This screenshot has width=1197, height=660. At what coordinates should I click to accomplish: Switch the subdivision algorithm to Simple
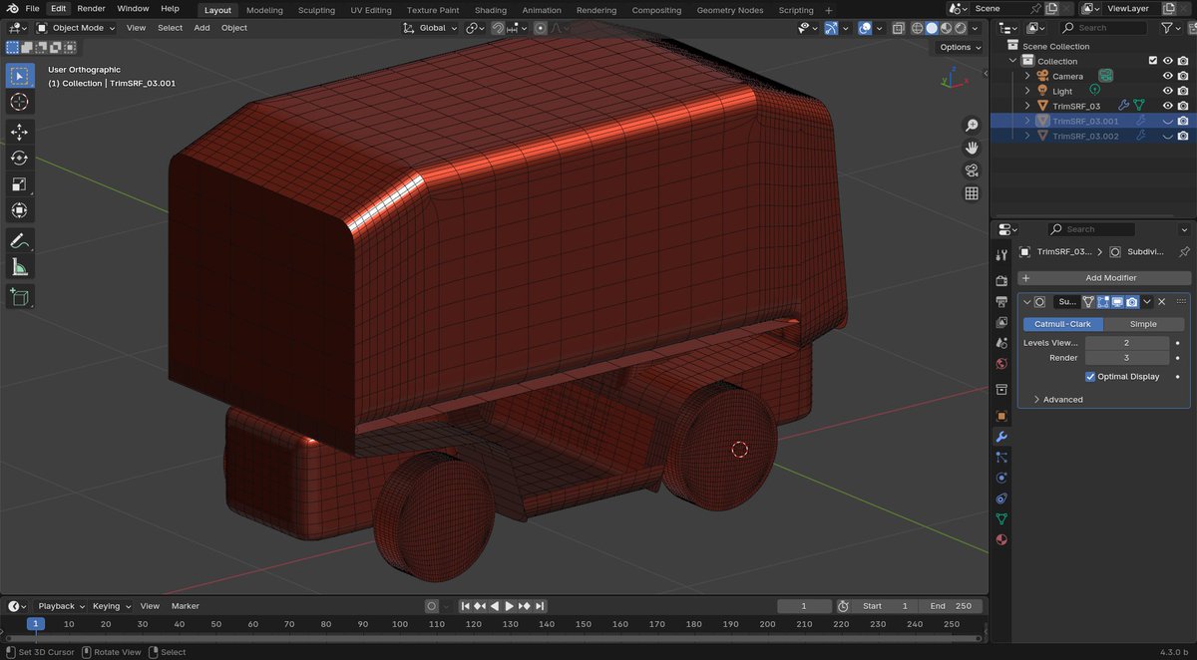(1144, 323)
